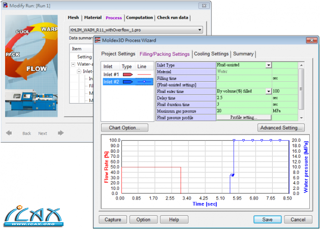
Task: Switch to the Cooling Settings tab
Action: tap(211, 54)
